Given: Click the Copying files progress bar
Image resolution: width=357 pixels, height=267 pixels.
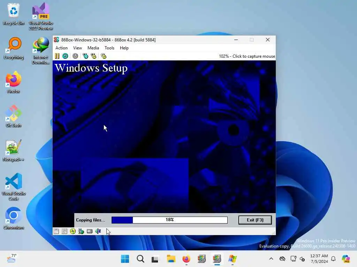Looking at the screenshot, I should coord(169,220).
